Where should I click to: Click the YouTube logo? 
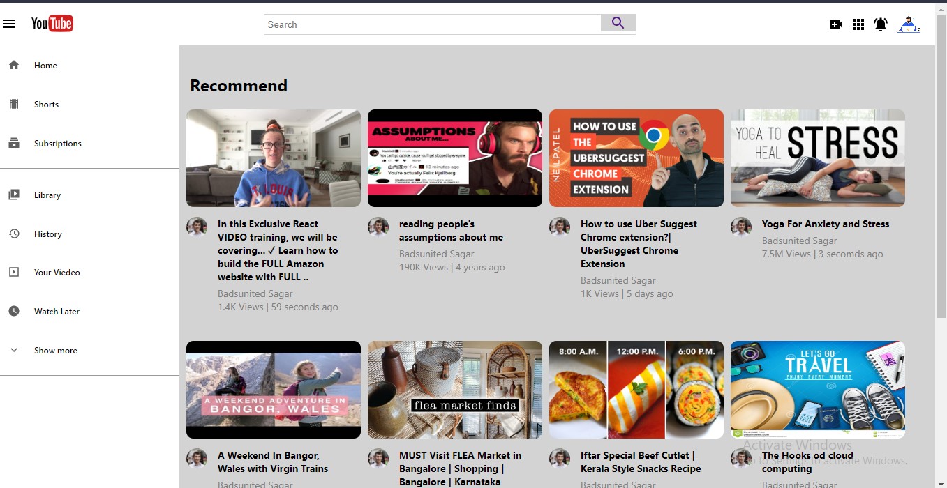[52, 24]
